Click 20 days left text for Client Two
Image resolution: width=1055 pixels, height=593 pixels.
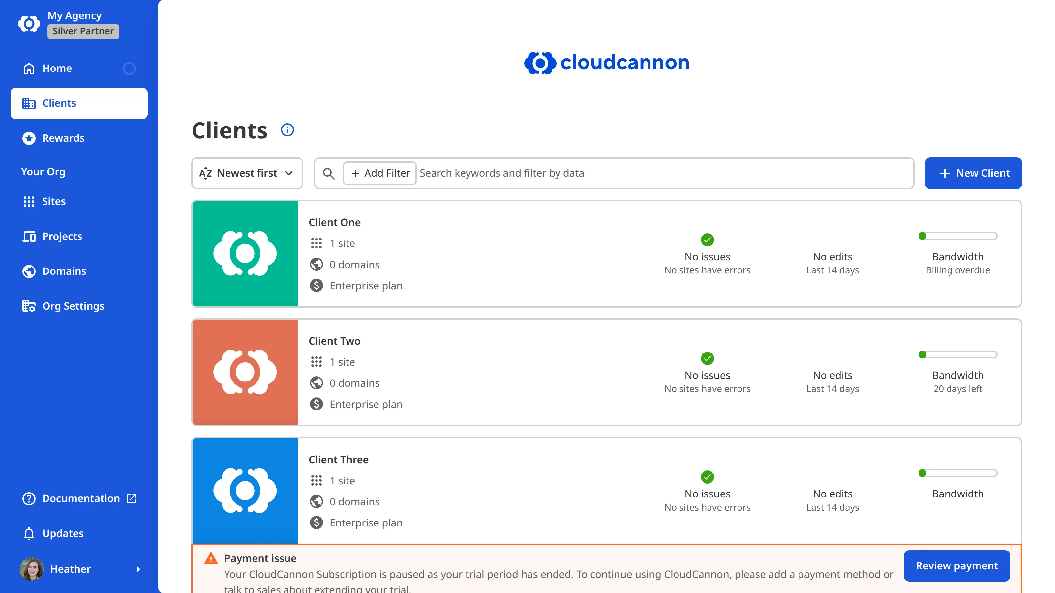click(957, 389)
